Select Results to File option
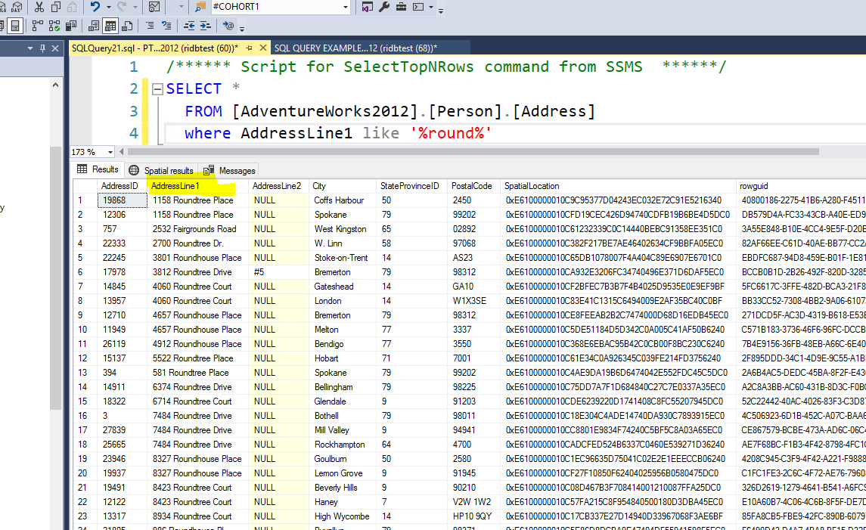Screen dimensions: 866x530 point(127,26)
